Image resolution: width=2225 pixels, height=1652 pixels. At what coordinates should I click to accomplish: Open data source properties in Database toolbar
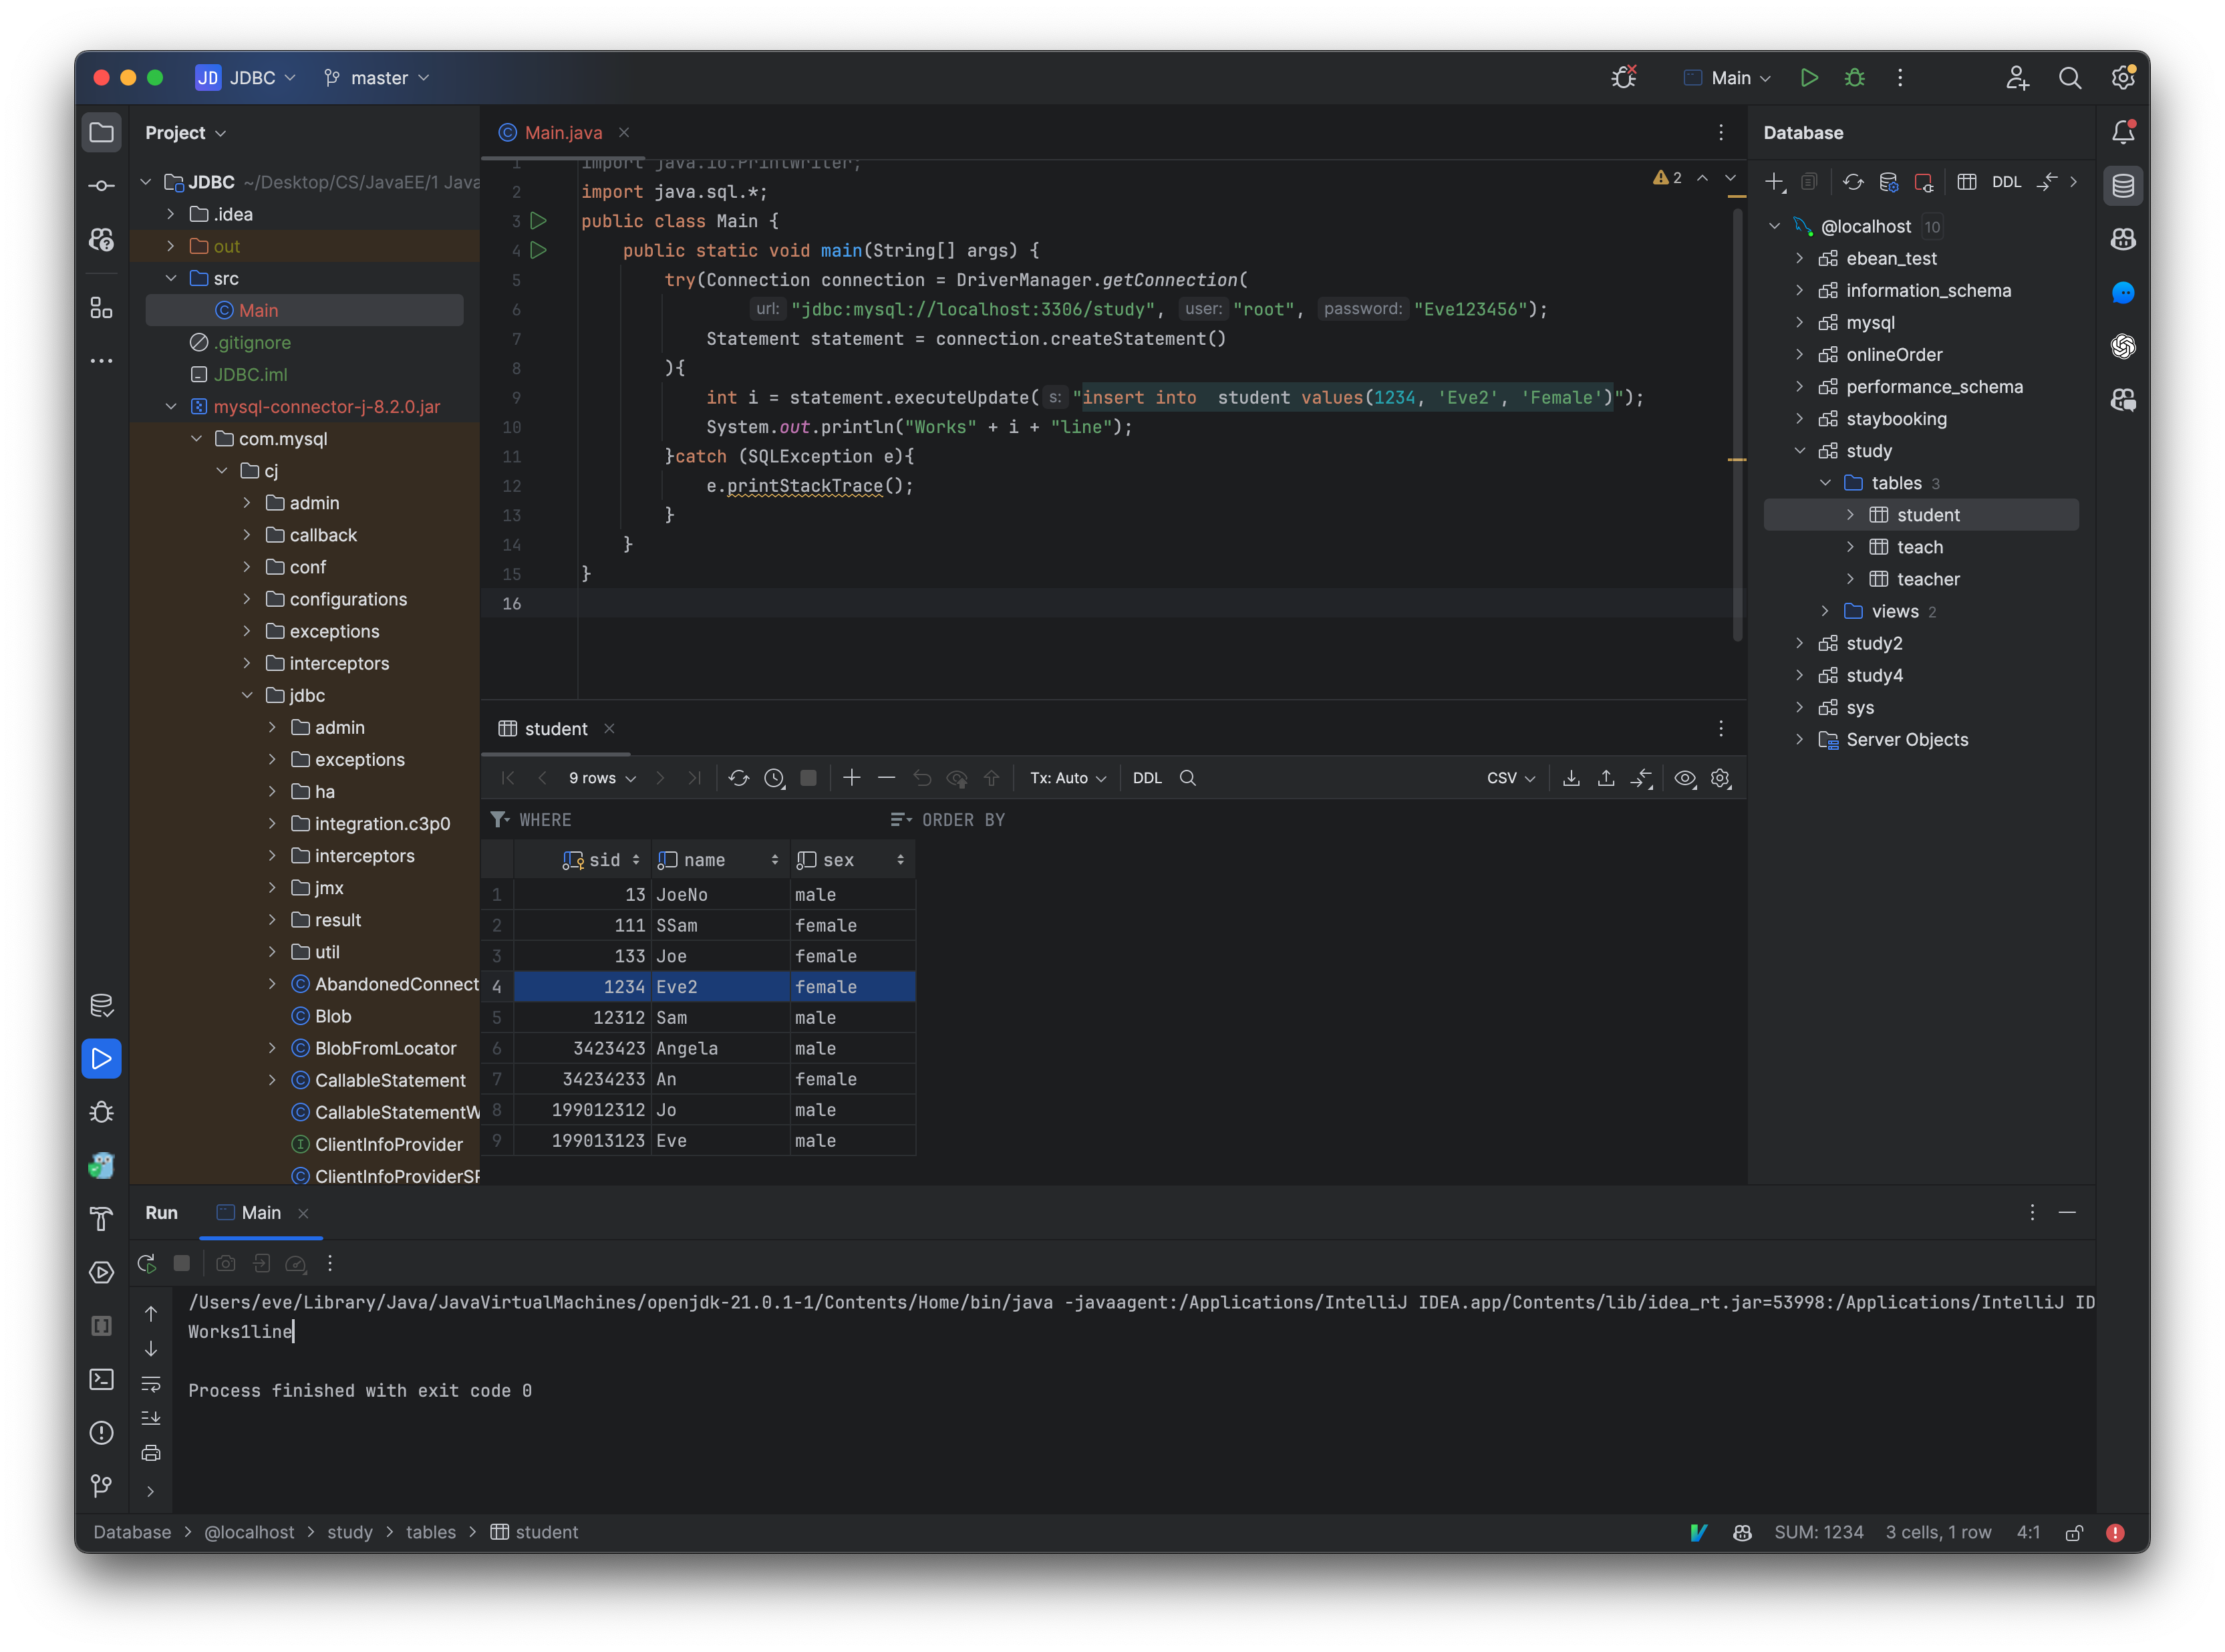1889,182
